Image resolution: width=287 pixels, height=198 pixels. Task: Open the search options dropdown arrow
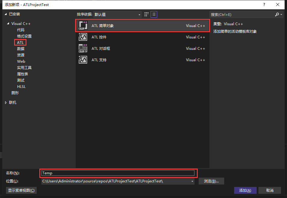coord(281,14)
